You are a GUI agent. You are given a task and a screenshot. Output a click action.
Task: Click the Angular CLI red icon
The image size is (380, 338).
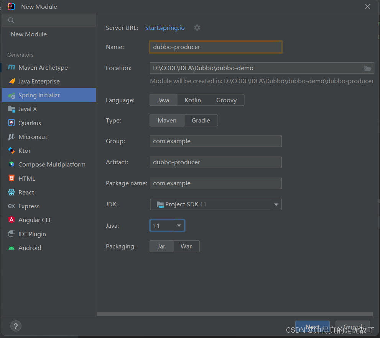[12, 220]
